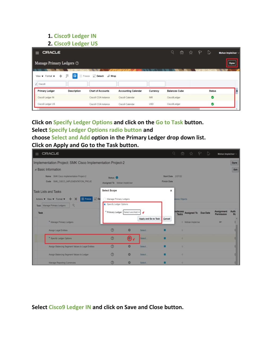Open Actions menu in Task Lists toolbar
Screen dimensions: 272x352
41,199
